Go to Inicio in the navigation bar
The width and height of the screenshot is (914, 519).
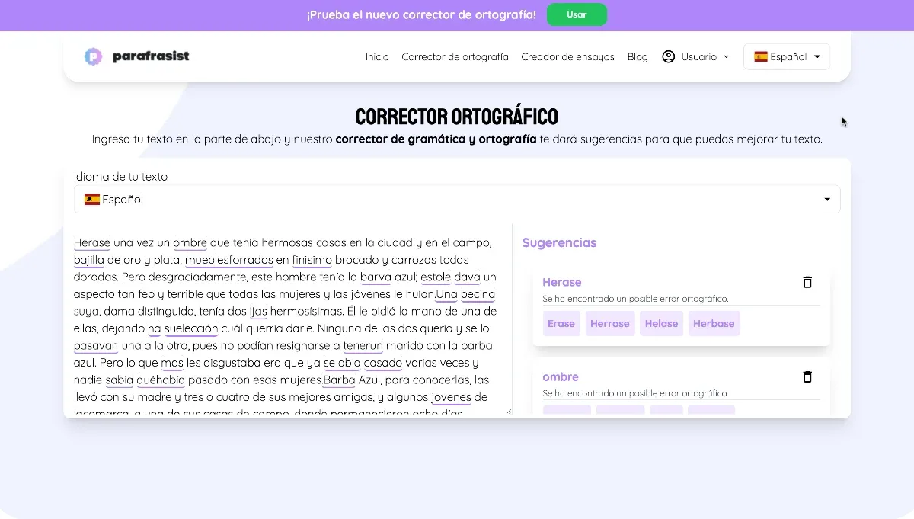pyautogui.click(x=377, y=56)
